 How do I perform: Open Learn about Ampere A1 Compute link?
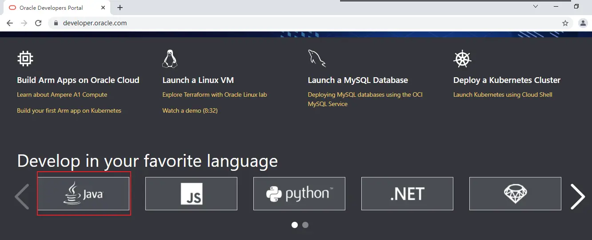point(62,94)
